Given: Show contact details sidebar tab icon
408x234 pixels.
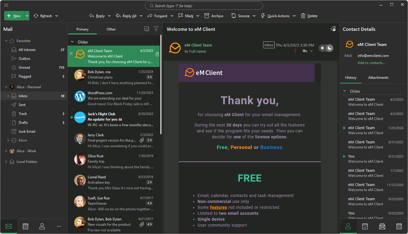Looking at the screenshot, I should [x=348, y=227].
